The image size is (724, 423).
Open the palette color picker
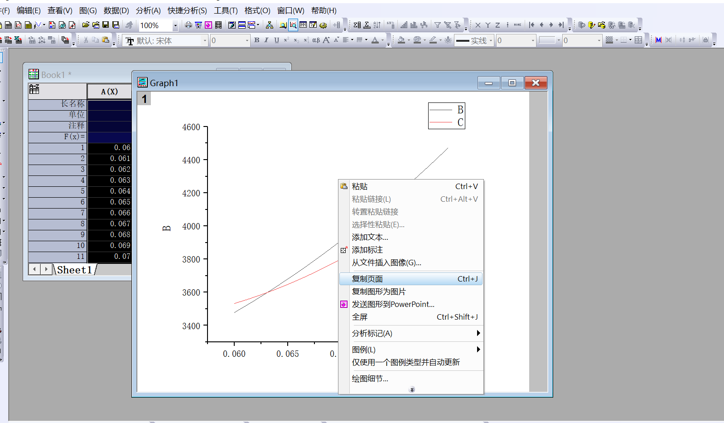417,40
